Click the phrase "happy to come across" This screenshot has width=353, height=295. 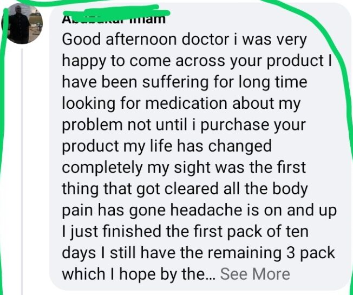point(143,61)
